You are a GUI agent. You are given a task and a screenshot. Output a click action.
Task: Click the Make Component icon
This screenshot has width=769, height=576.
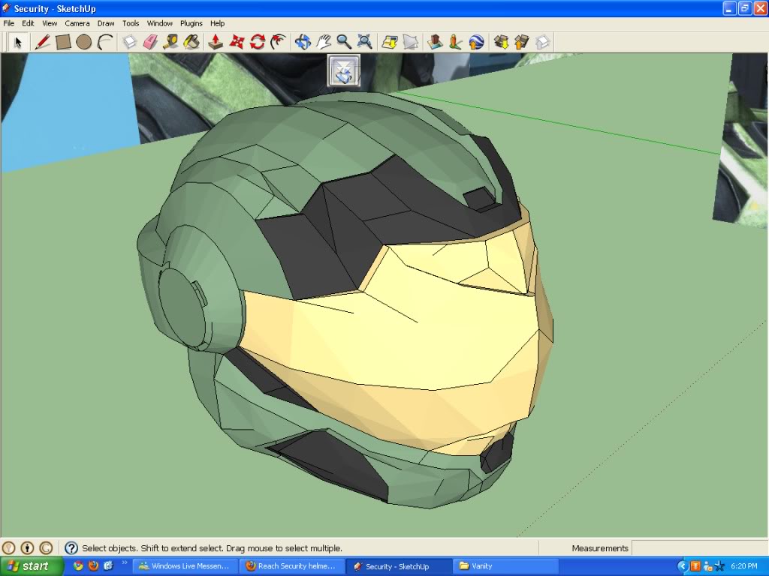point(129,42)
